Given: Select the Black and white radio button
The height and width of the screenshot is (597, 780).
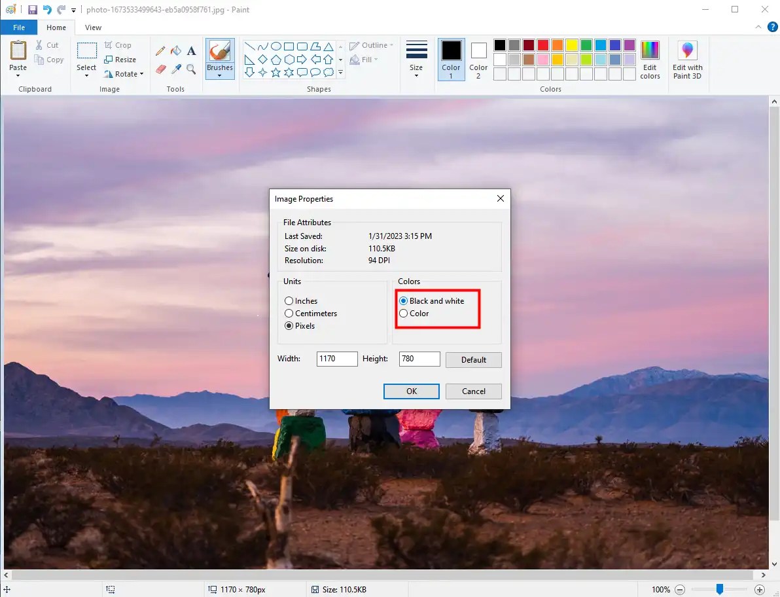Looking at the screenshot, I should pos(404,300).
